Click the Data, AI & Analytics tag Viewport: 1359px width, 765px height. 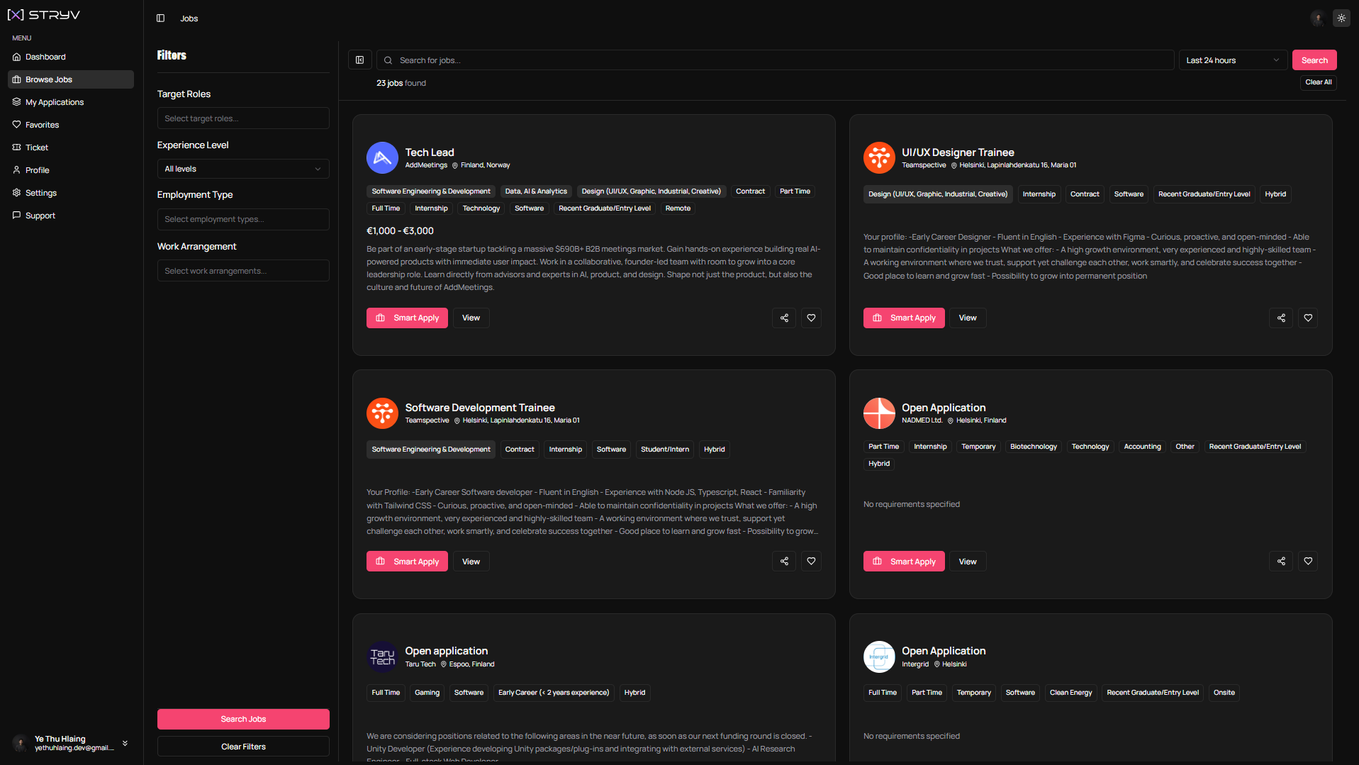point(536,191)
